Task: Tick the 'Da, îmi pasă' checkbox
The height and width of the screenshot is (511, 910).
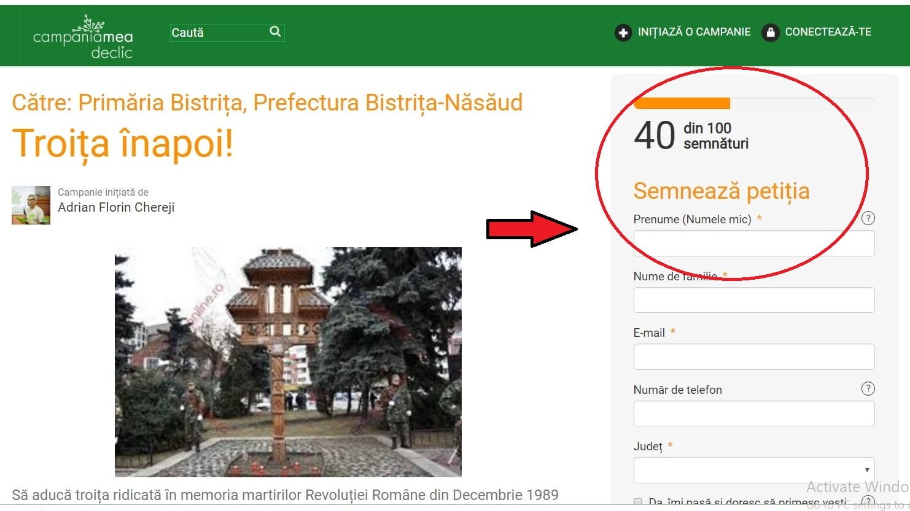Action: [638, 502]
